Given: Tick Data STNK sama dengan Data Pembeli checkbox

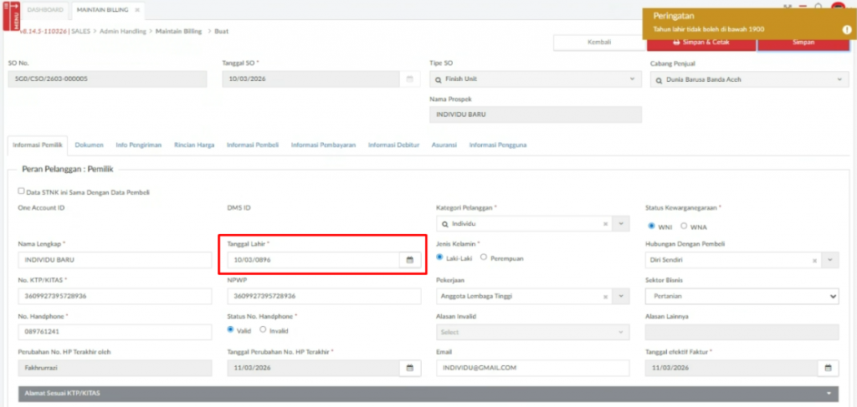Looking at the screenshot, I should (22, 191).
